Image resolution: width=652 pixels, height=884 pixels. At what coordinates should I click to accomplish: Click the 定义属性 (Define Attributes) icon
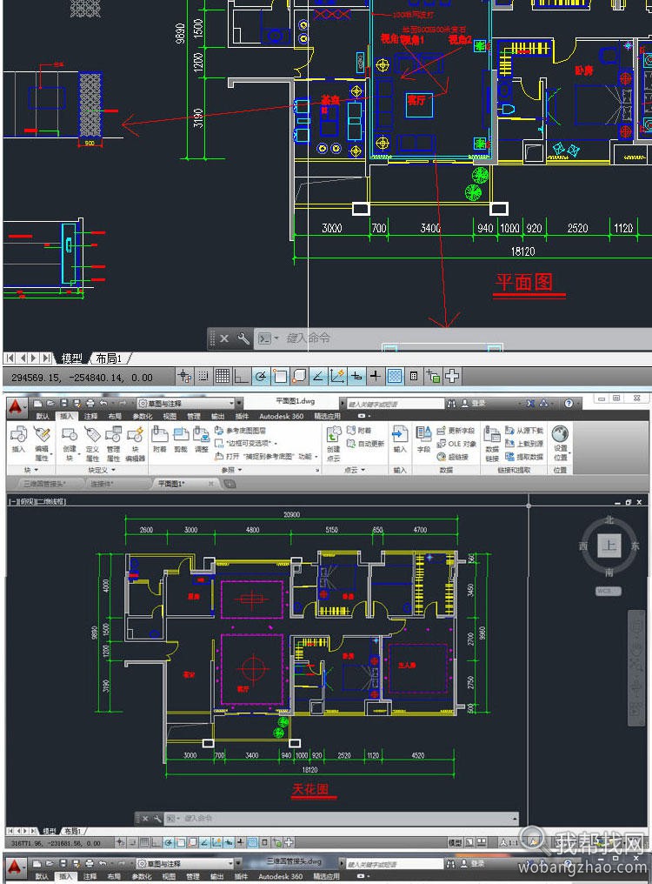[x=92, y=443]
